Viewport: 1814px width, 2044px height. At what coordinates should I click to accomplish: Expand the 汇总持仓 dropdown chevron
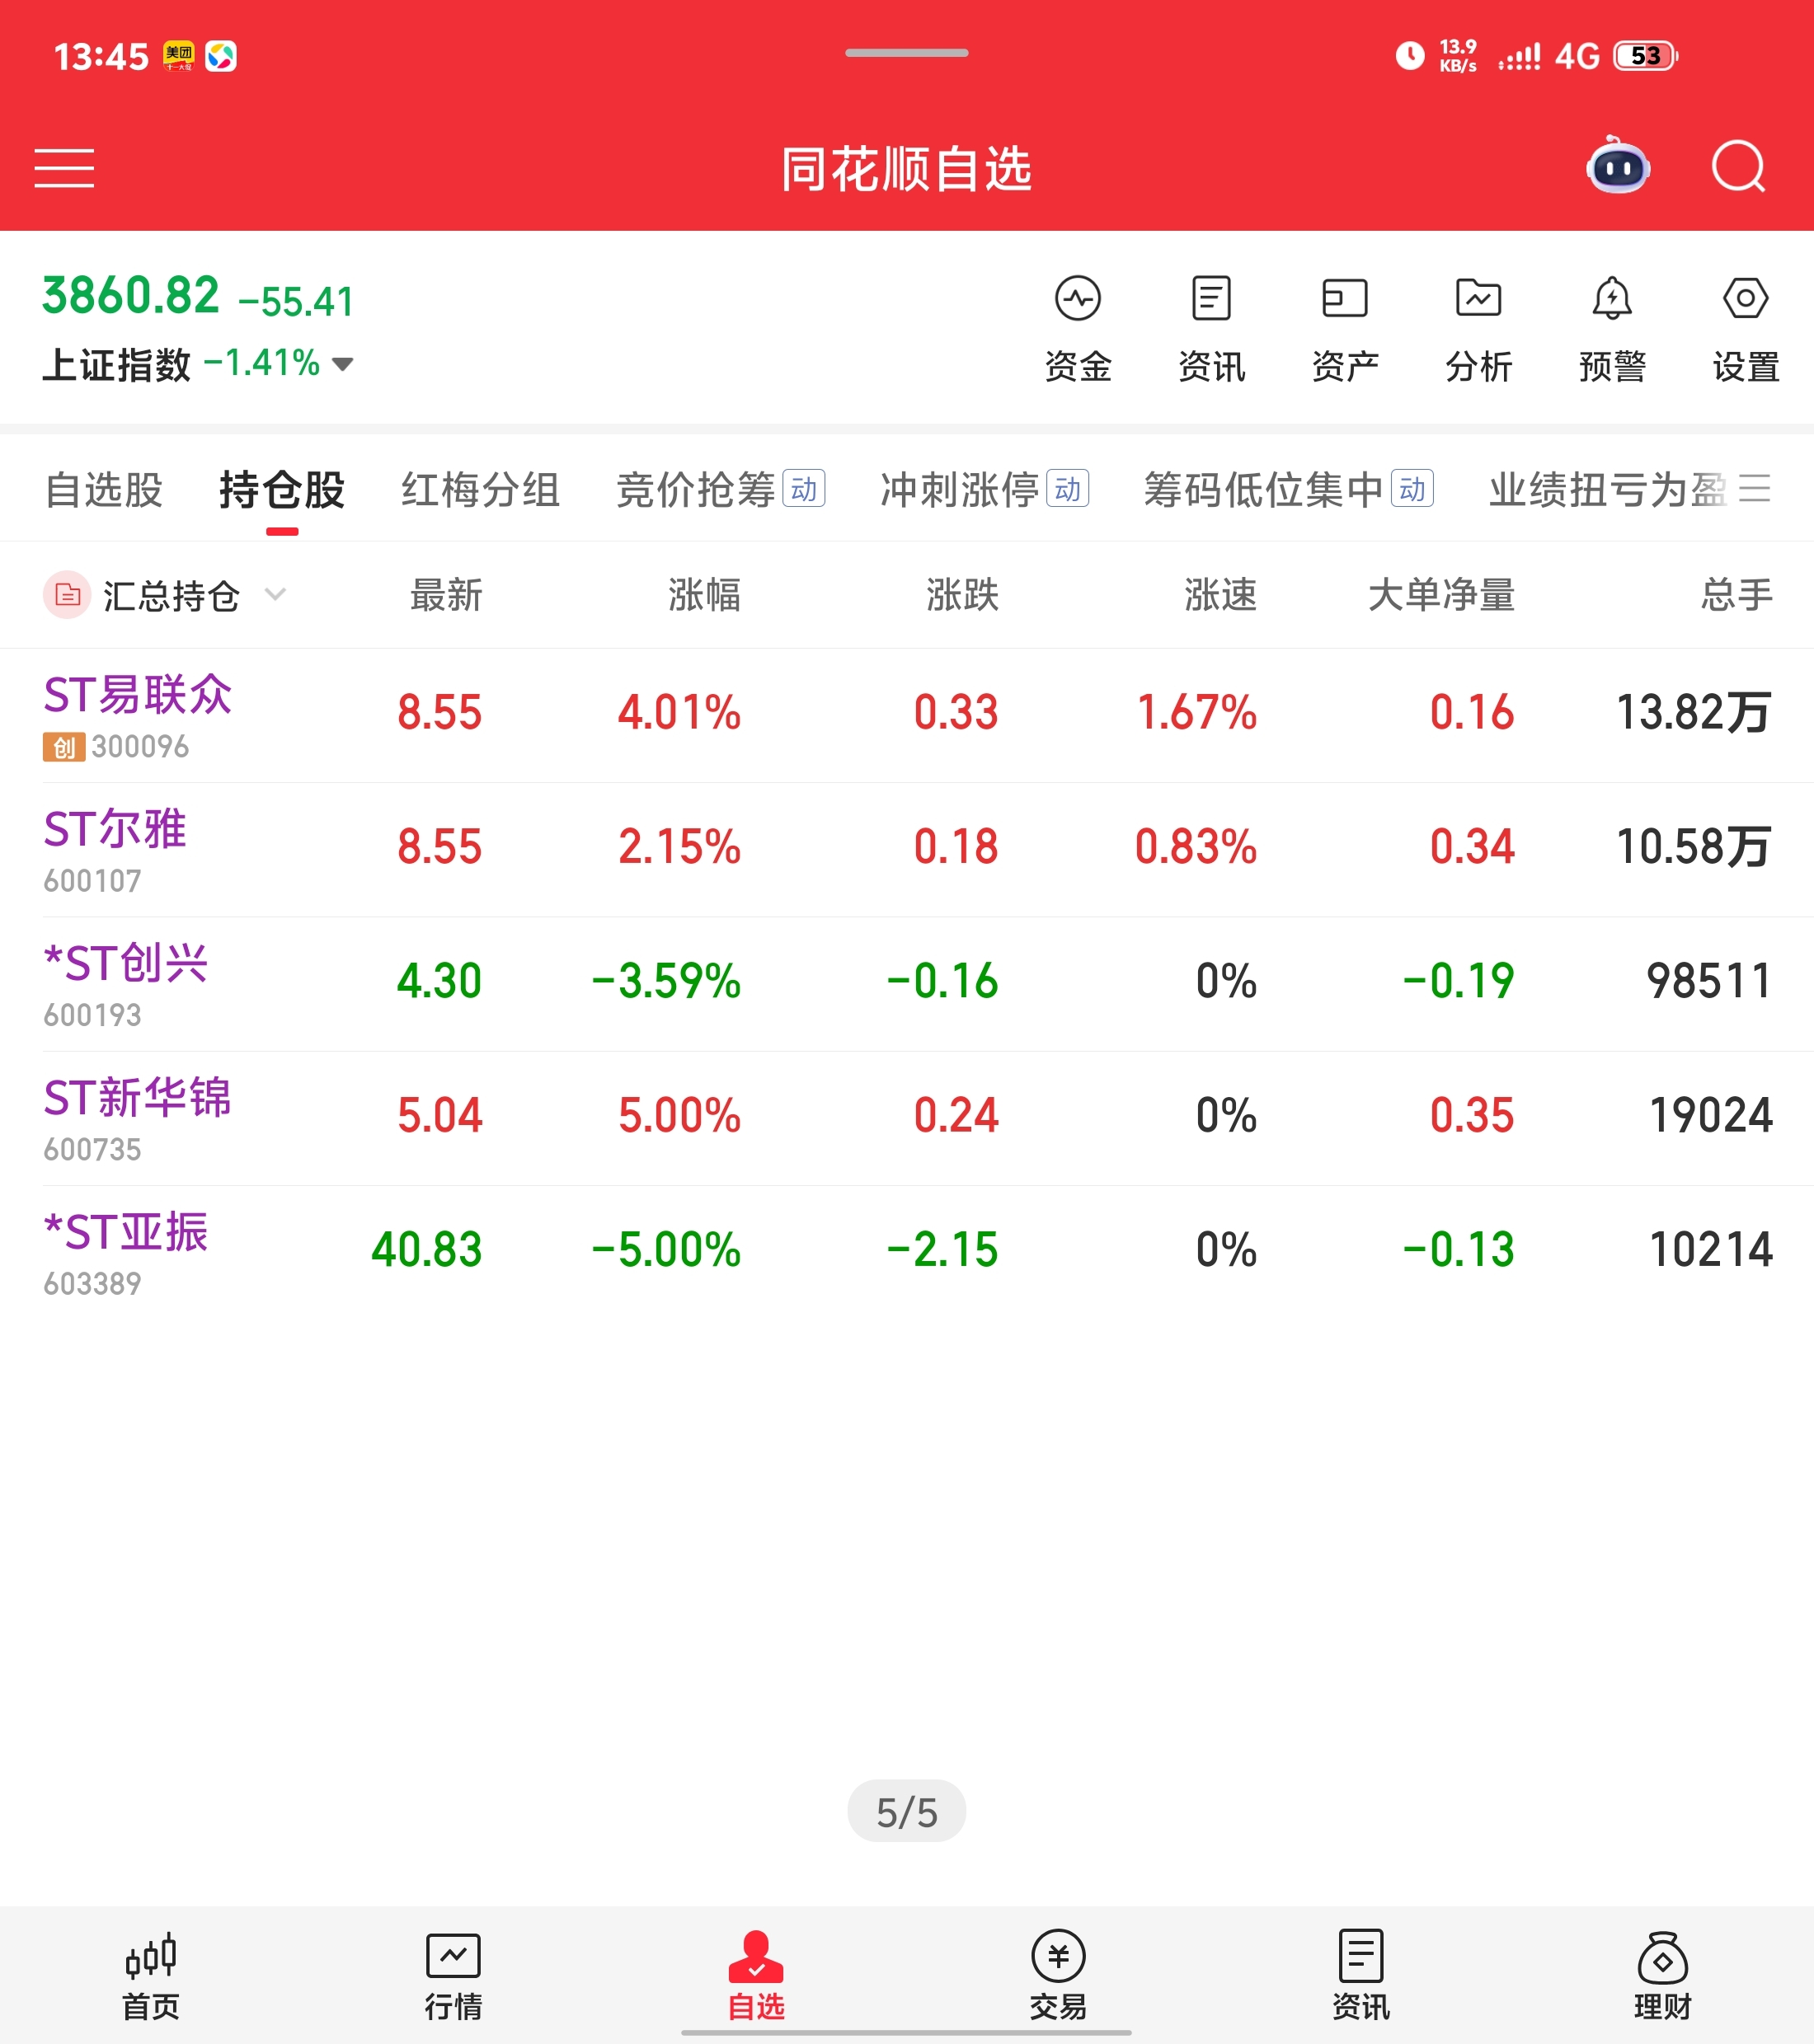275,595
